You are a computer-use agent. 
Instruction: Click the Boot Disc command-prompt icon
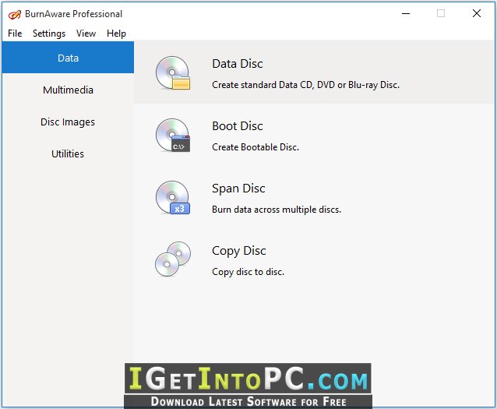click(173, 136)
